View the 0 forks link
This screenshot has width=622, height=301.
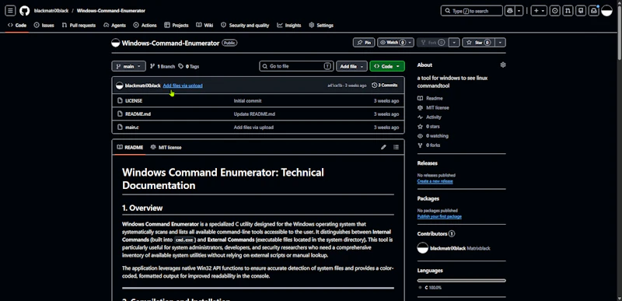428,145
